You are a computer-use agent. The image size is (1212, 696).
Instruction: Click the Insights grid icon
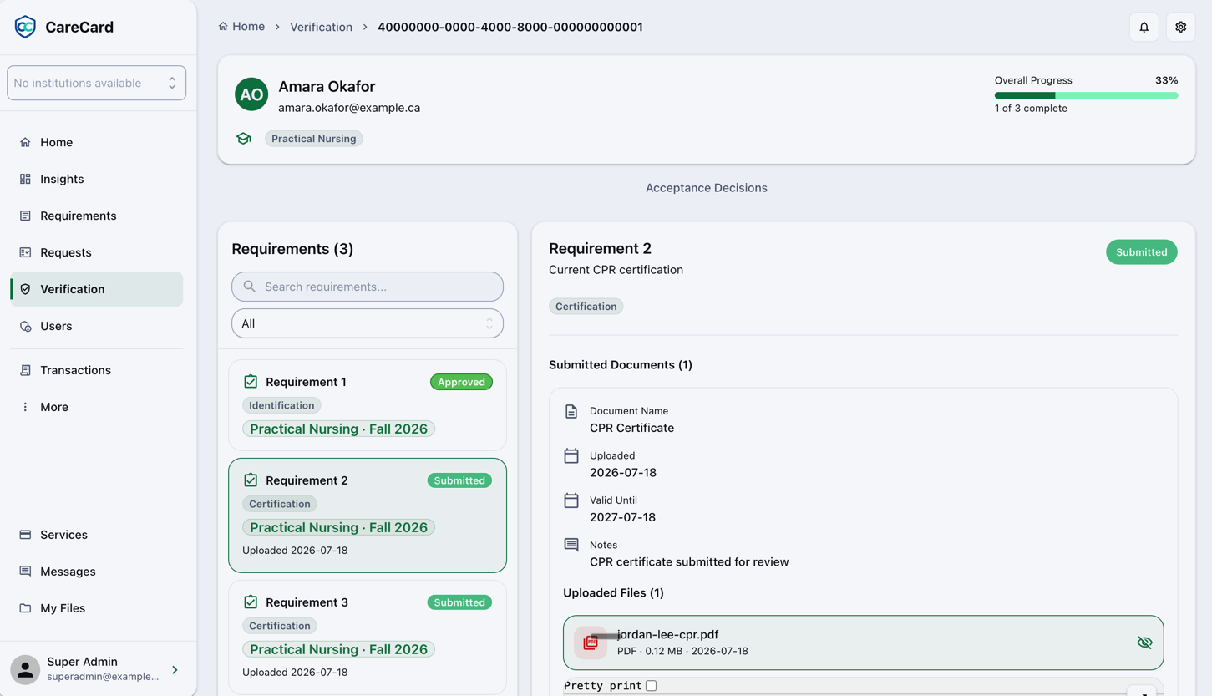[25, 179]
